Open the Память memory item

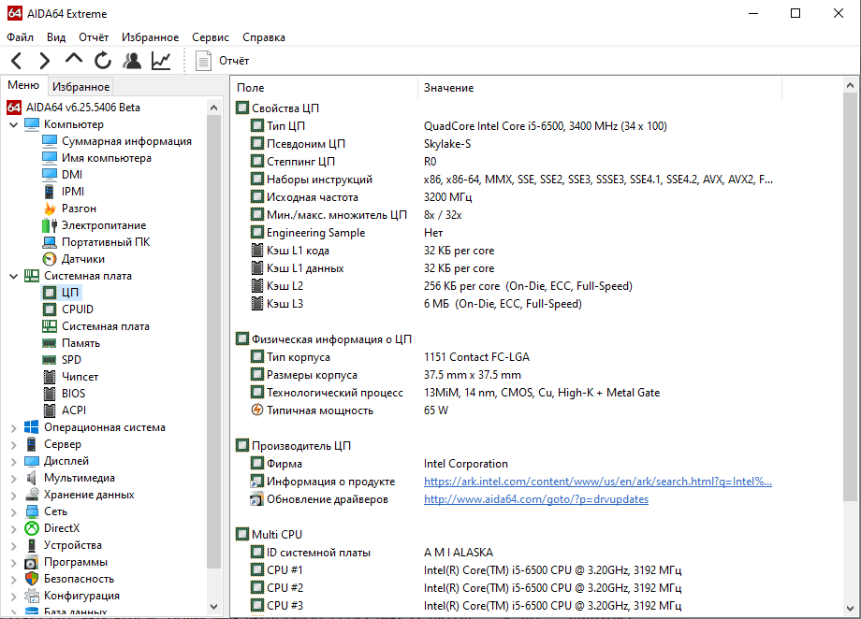(x=80, y=343)
